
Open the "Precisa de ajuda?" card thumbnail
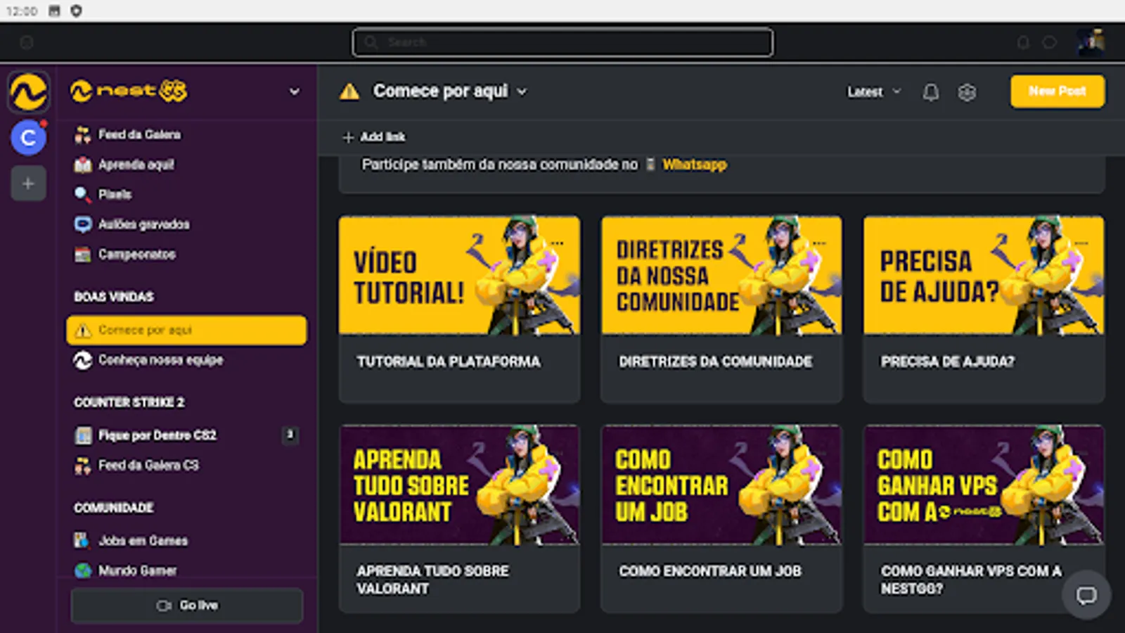pyautogui.click(x=984, y=275)
